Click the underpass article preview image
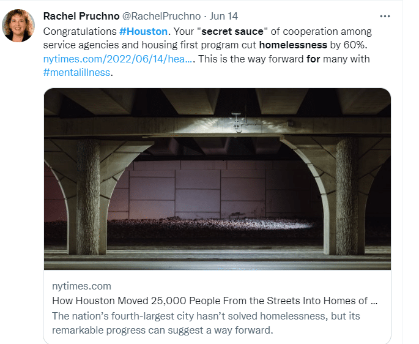 coord(217,179)
